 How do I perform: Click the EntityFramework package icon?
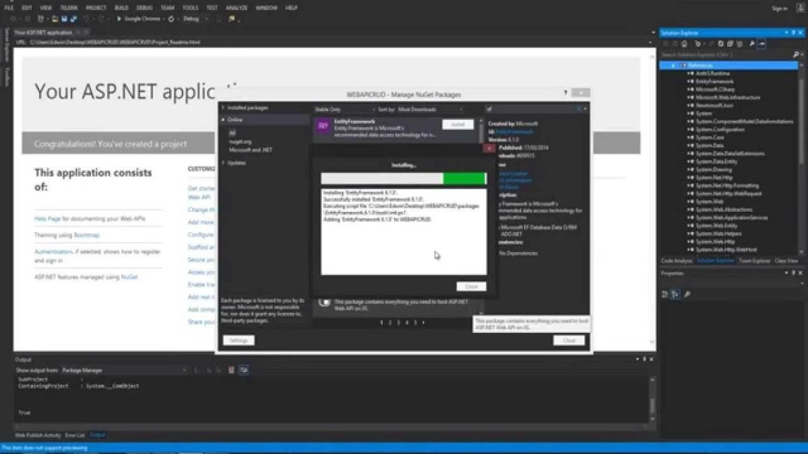click(x=323, y=126)
